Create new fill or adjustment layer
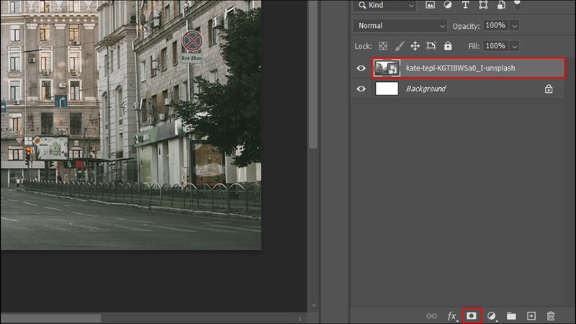Image resolution: width=576 pixels, height=324 pixels. pos(492,316)
